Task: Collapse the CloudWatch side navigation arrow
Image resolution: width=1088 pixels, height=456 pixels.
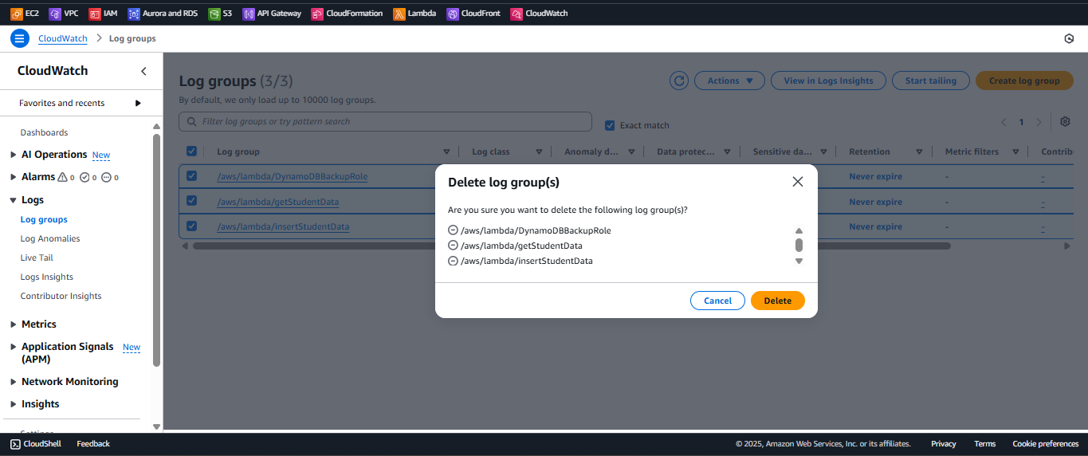Action: [x=143, y=71]
